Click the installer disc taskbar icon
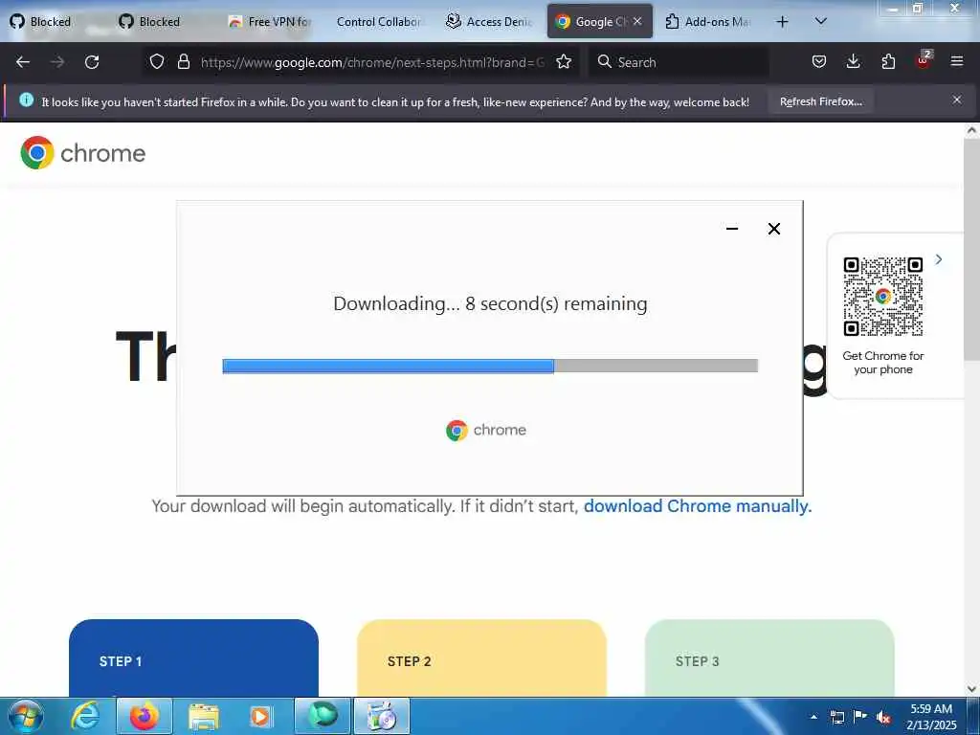 (382, 716)
